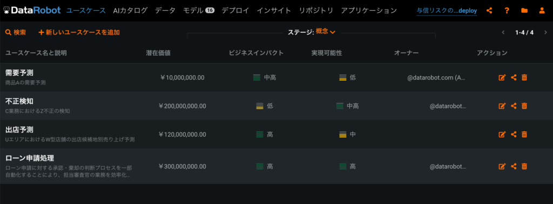Click the DataRobot logo

pos(32,10)
